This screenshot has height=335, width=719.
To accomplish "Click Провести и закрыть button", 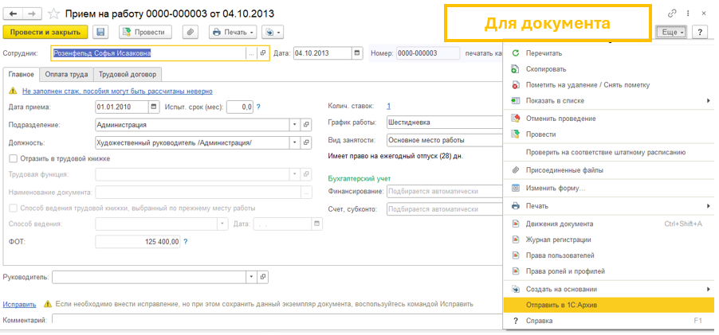I will 45,32.
